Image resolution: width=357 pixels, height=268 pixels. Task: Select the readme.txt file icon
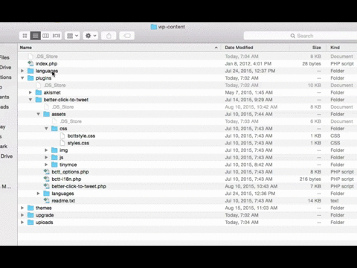pyautogui.click(x=46, y=200)
